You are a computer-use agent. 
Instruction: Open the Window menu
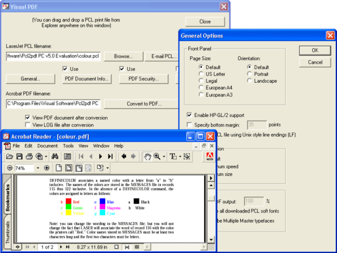101,145
